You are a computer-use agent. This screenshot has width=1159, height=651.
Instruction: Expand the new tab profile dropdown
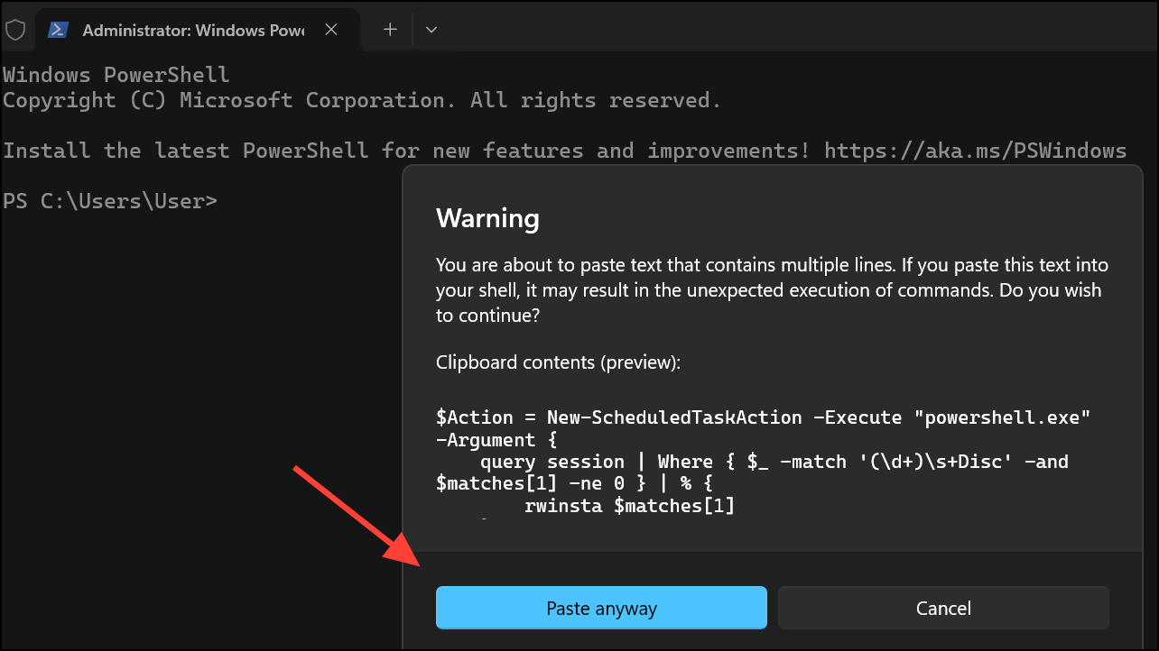pos(431,29)
